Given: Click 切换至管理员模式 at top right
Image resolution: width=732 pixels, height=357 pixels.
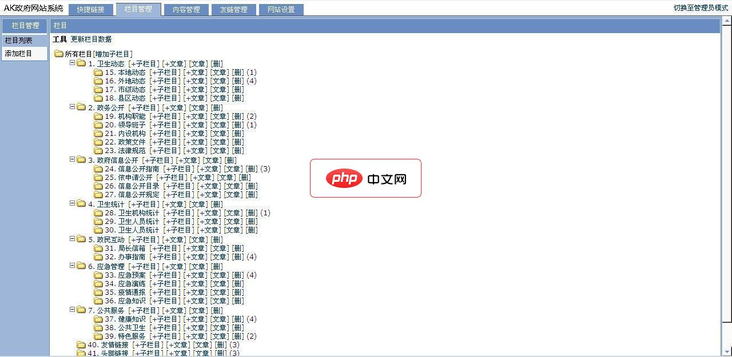Looking at the screenshot, I should tap(694, 8).
